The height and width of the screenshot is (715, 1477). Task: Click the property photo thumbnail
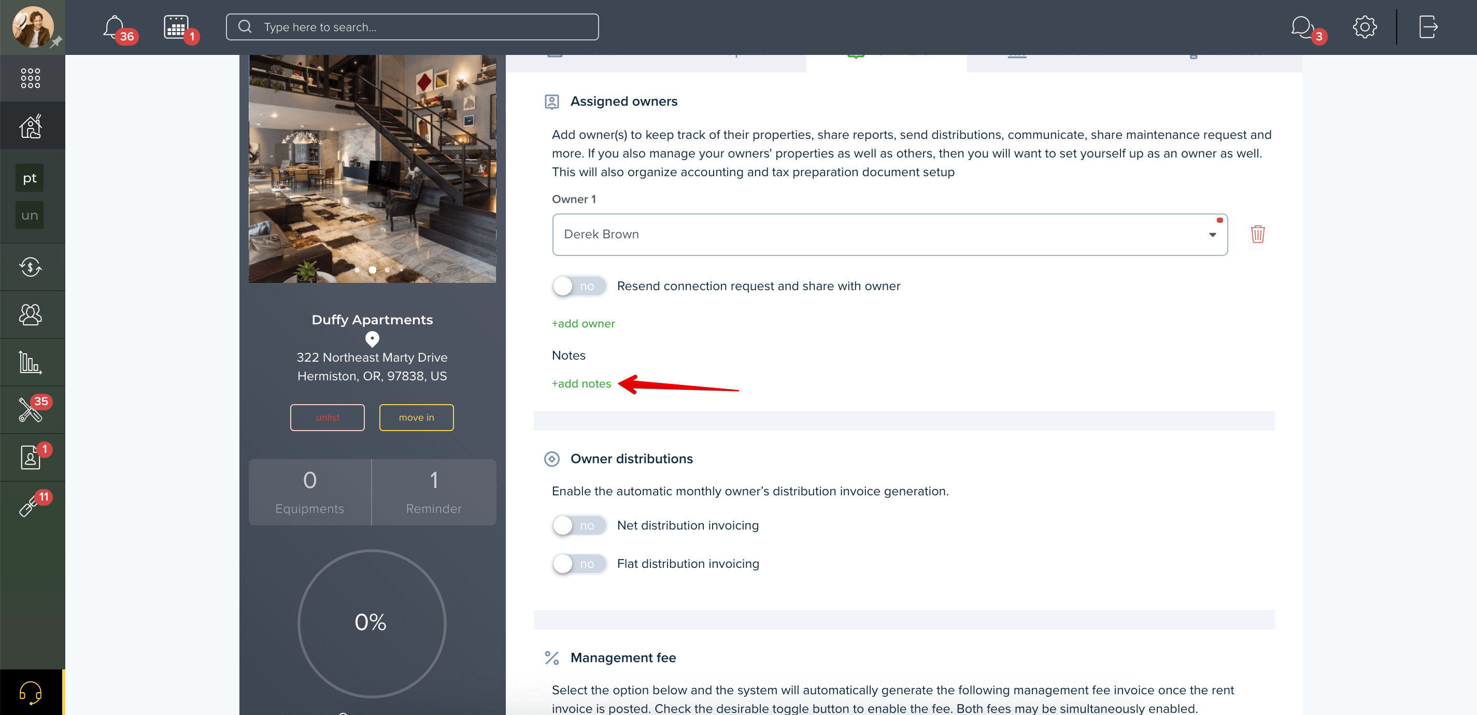[372, 168]
